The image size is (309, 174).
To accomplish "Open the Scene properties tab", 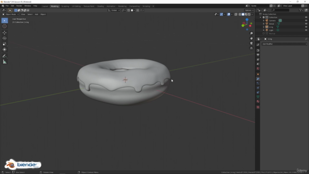I will 258,64.
